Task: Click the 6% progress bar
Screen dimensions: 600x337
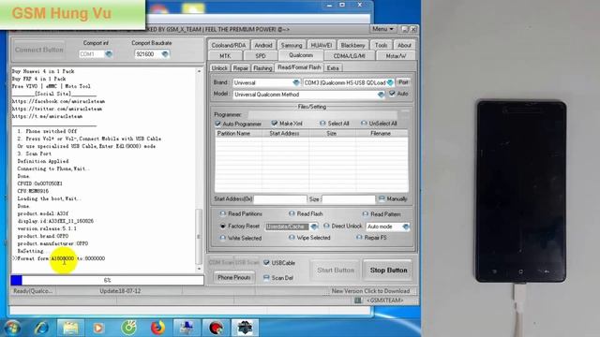Action: 107,280
